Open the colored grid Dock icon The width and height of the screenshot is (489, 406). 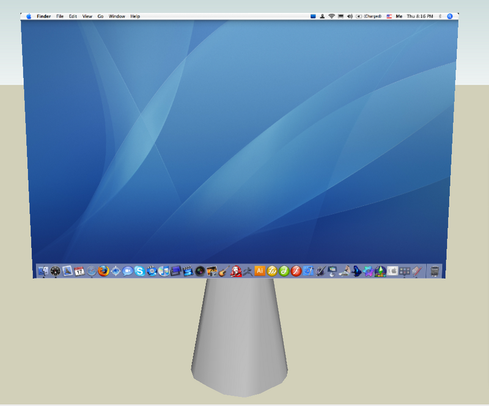405,271
